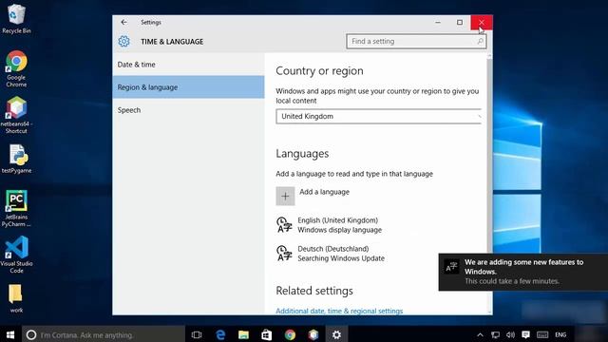Open the testPygame Python file
The width and height of the screenshot is (608, 342).
pyautogui.click(x=16, y=159)
